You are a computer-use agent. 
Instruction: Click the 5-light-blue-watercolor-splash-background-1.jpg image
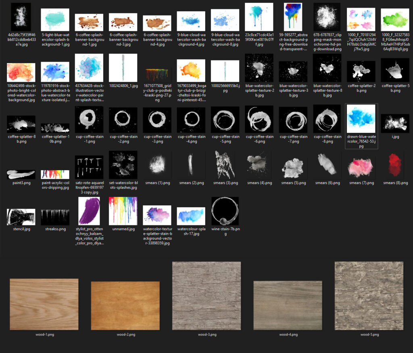(55, 19)
